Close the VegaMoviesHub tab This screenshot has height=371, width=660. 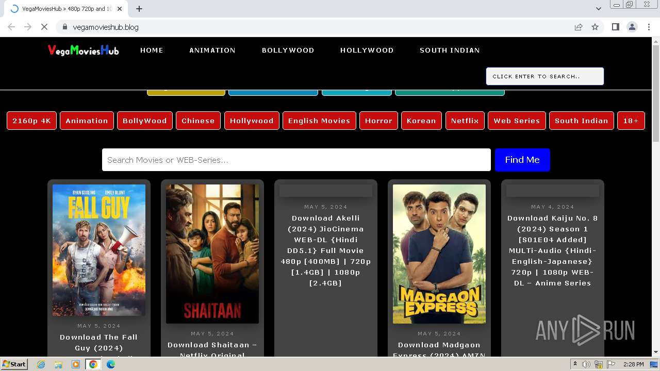pyautogui.click(x=120, y=9)
